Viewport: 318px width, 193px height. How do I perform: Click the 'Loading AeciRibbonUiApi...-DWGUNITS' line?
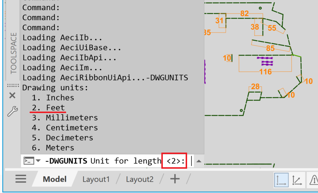pos(105,78)
